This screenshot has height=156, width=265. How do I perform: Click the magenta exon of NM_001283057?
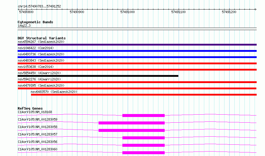click(144, 138)
